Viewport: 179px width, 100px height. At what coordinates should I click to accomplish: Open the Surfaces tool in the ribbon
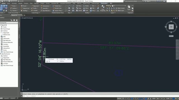(14, 8)
